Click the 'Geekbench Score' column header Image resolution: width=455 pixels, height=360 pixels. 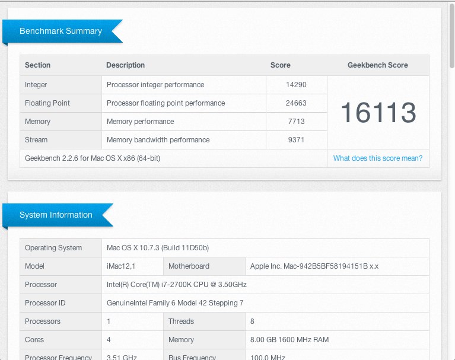click(378, 65)
